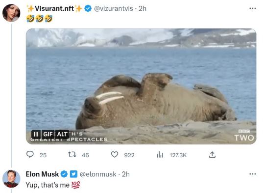Open Elon Musk's profile avatar

pyautogui.click(x=11, y=179)
